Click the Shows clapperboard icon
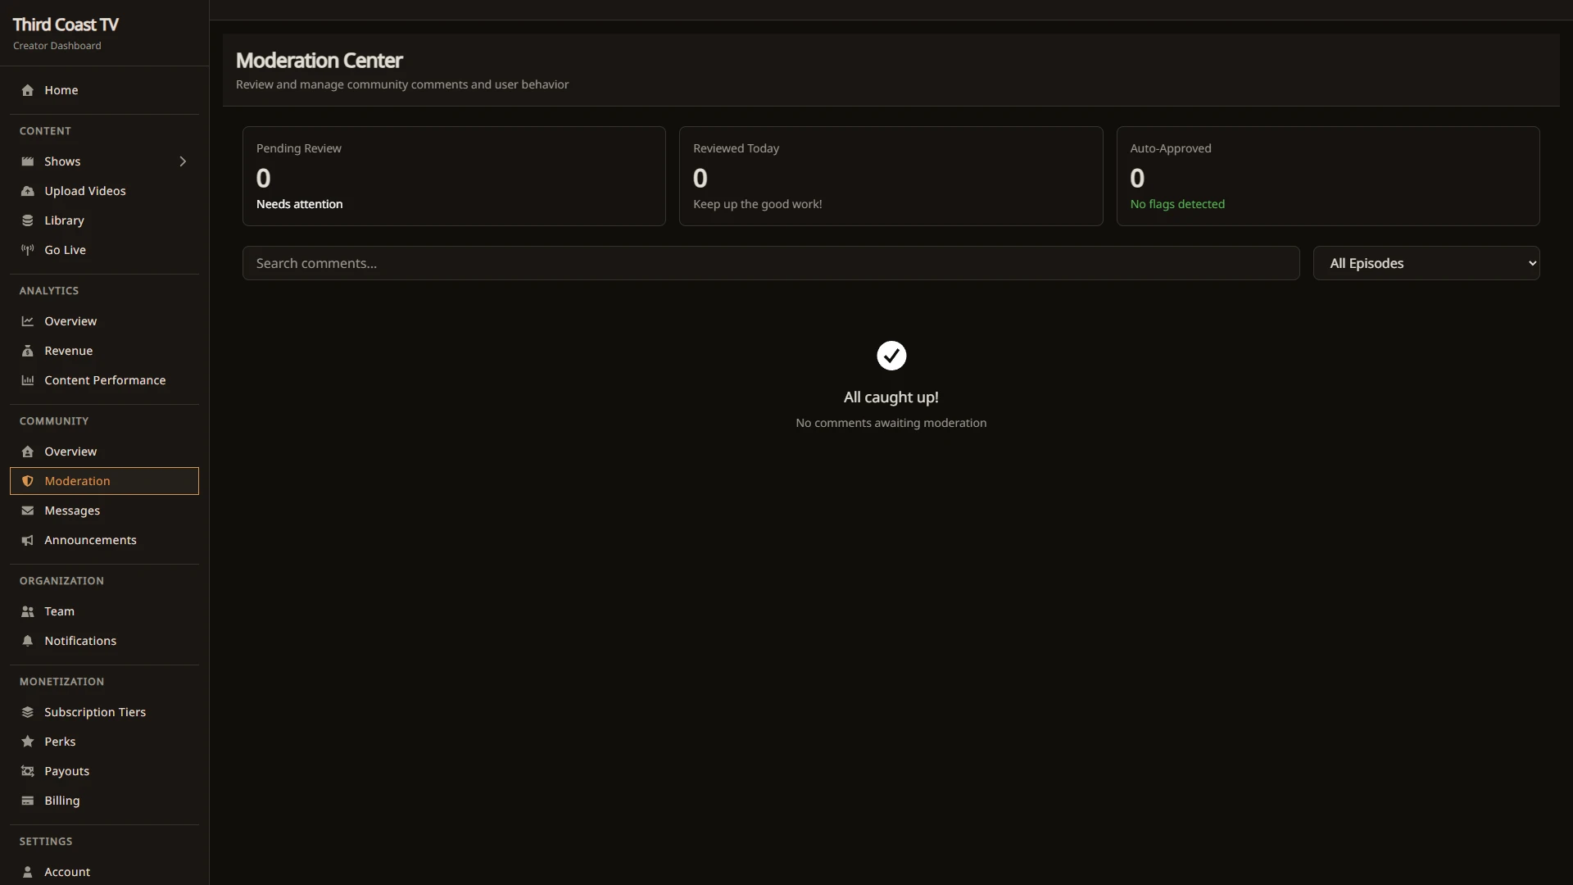Image resolution: width=1573 pixels, height=885 pixels. (x=28, y=161)
